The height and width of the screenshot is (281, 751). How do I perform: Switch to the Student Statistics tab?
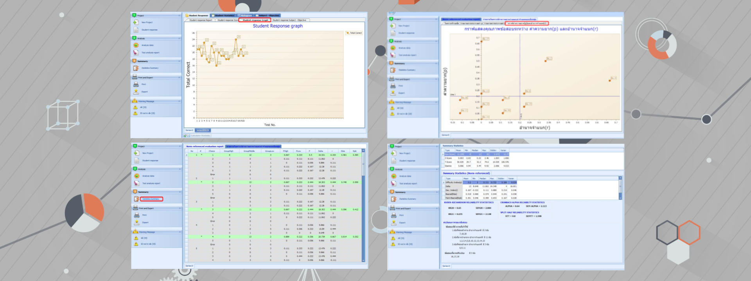(x=223, y=16)
